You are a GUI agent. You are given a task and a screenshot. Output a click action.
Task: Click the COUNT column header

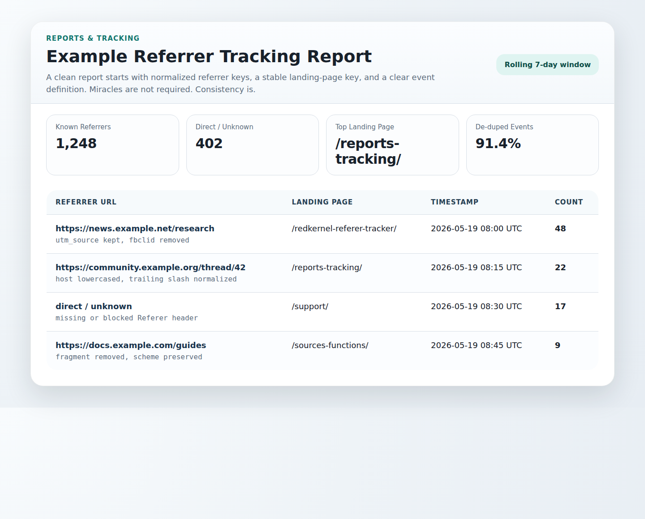coord(569,202)
